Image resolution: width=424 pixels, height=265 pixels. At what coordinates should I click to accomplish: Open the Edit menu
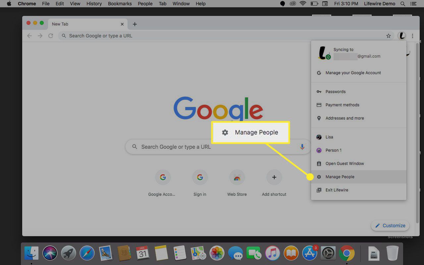[x=60, y=4]
